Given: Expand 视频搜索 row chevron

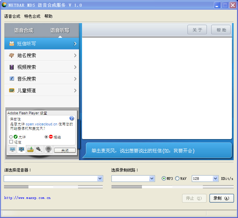Looking at the screenshot, I should (75, 67).
